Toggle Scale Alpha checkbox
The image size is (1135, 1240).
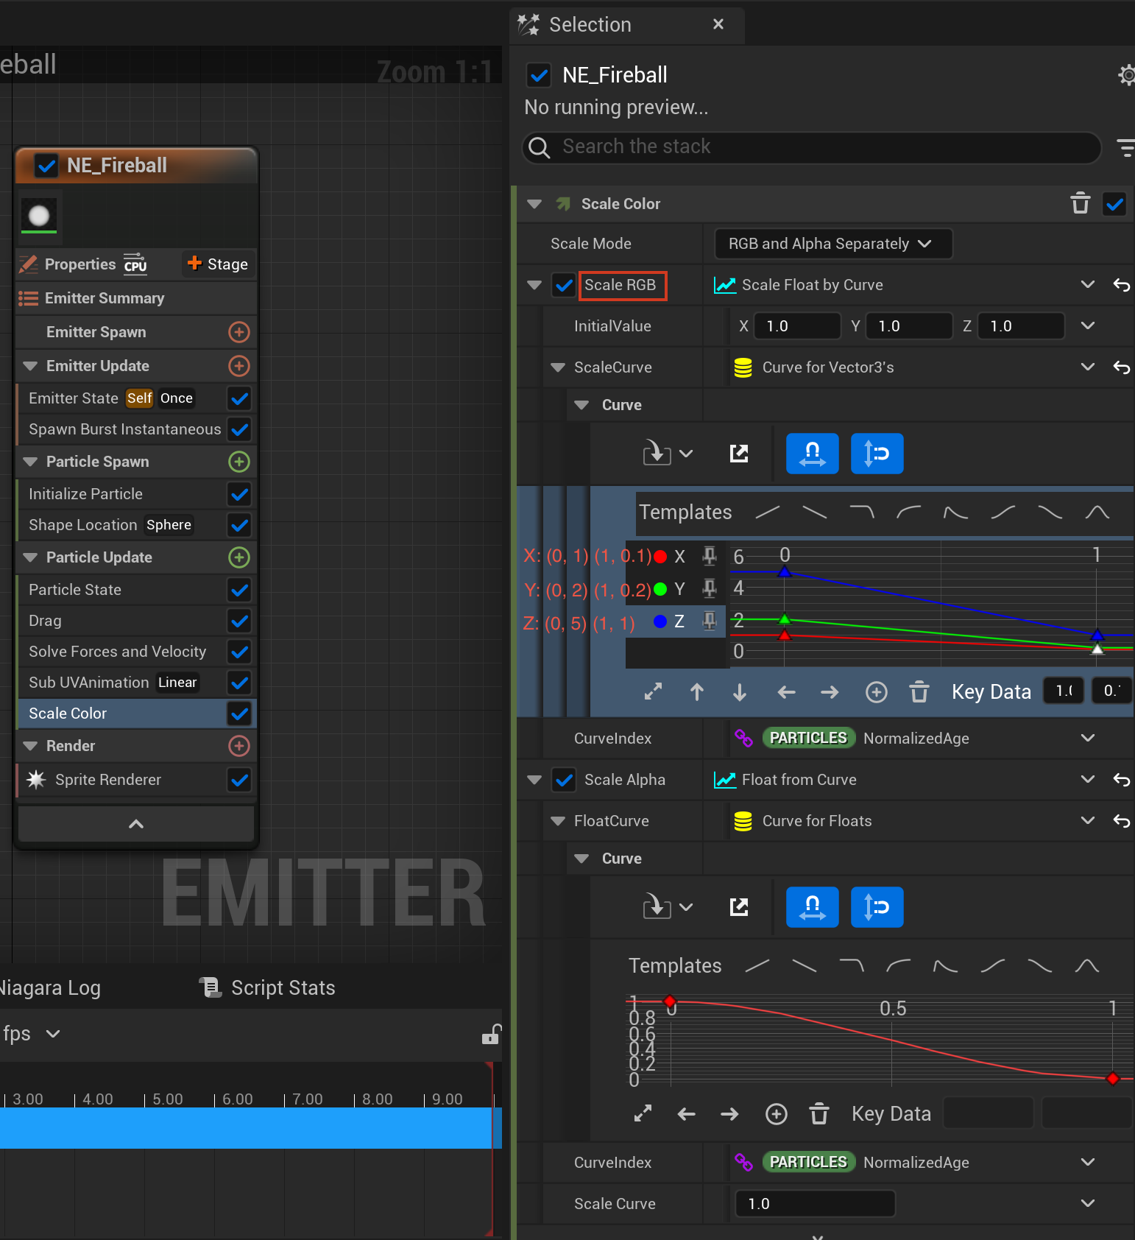[564, 780]
